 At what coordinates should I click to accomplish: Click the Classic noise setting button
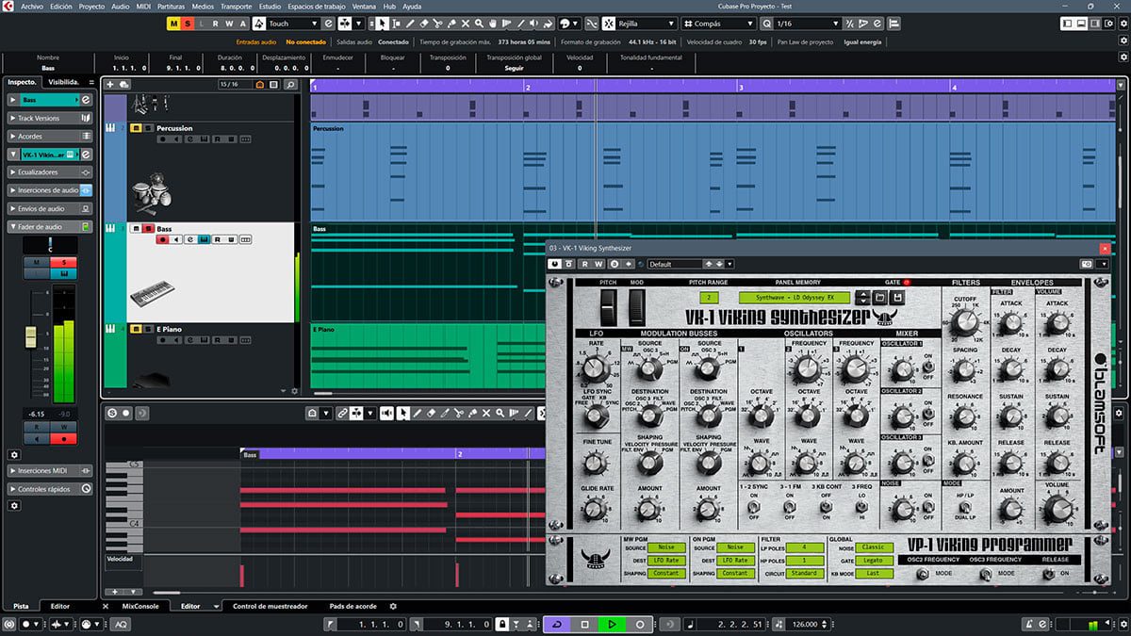[876, 546]
